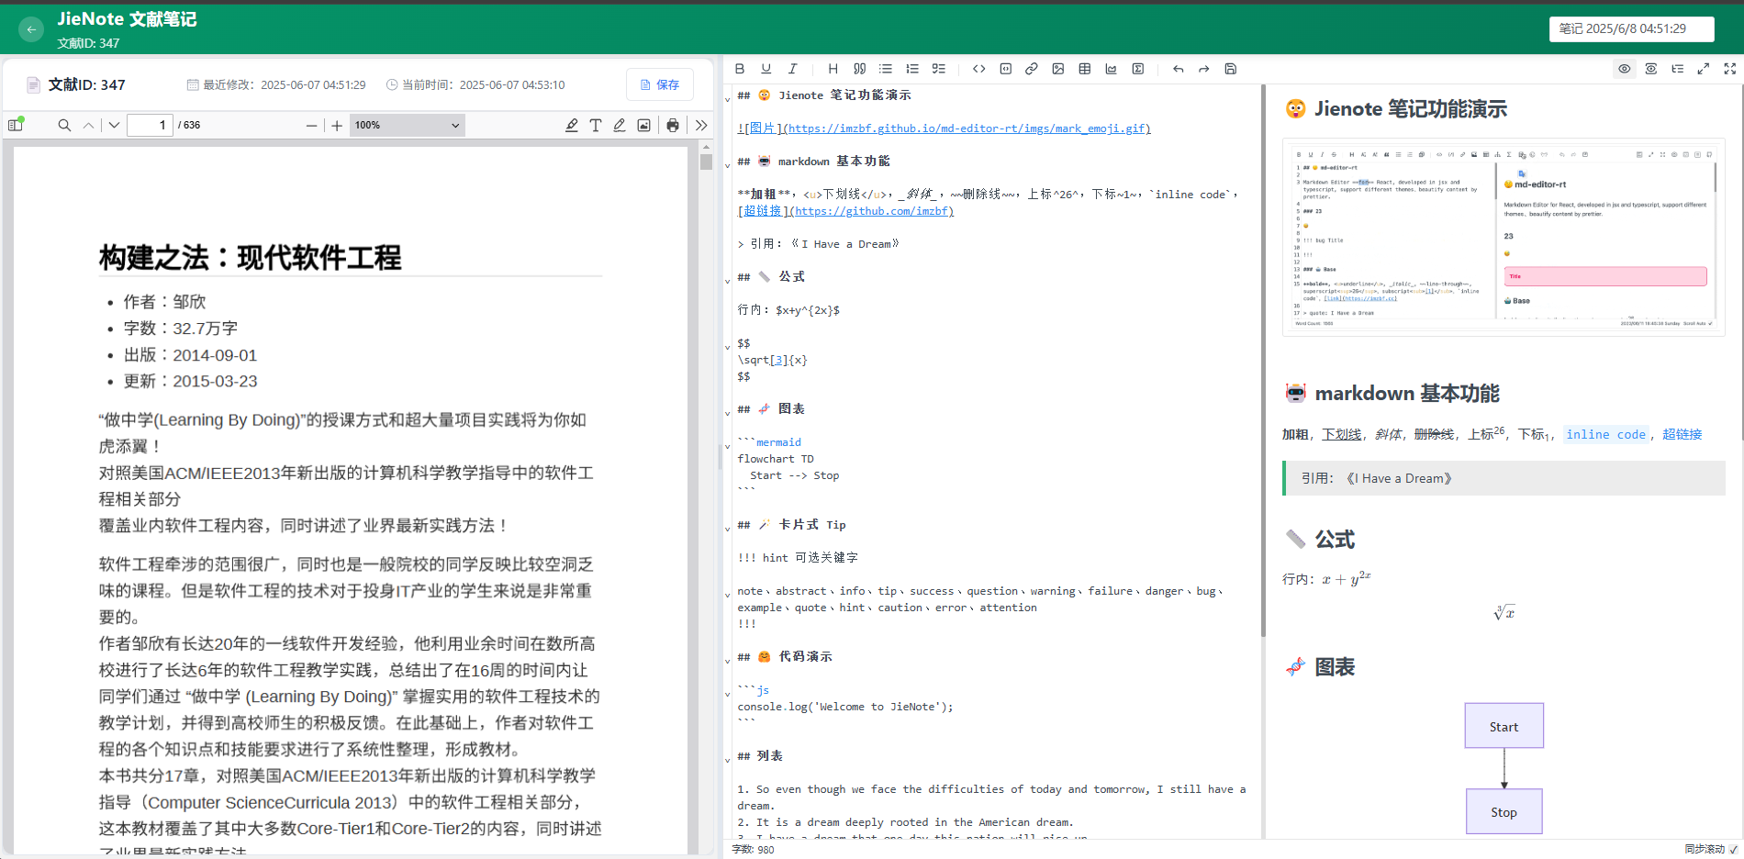
Task: Go back using the header arrow button
Action: coord(31,29)
